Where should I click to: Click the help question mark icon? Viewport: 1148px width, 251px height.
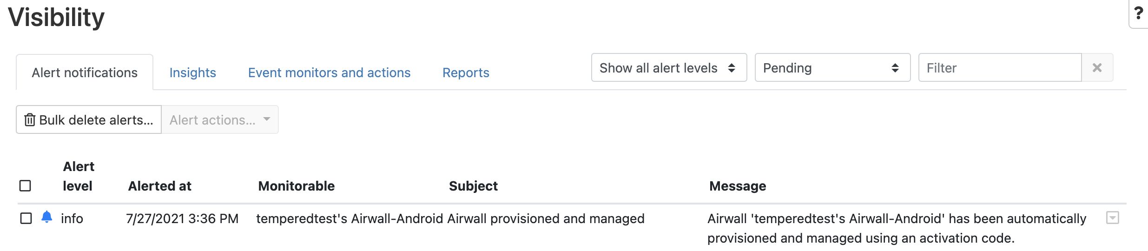1138,13
